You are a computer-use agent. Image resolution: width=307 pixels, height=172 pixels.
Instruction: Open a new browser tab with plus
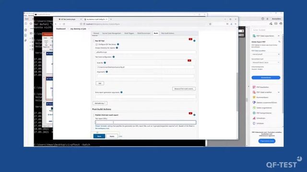(x=111, y=19)
